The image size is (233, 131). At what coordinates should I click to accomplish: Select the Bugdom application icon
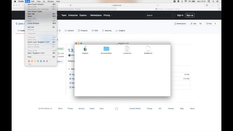pos(85,49)
